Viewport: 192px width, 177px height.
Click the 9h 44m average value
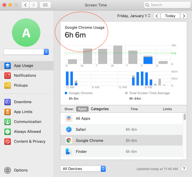pyautogui.click(x=135, y=99)
